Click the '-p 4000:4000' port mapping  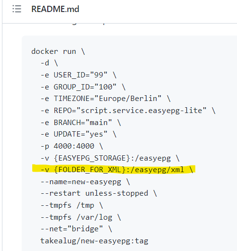click(67, 146)
